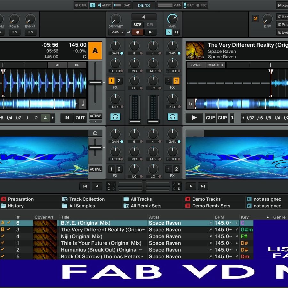Toggle Deck A headphone cue button
The width and height of the screenshot is (288, 288).
click(115, 117)
